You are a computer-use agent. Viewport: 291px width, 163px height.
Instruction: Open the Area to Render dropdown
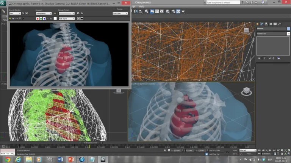point(15,13)
